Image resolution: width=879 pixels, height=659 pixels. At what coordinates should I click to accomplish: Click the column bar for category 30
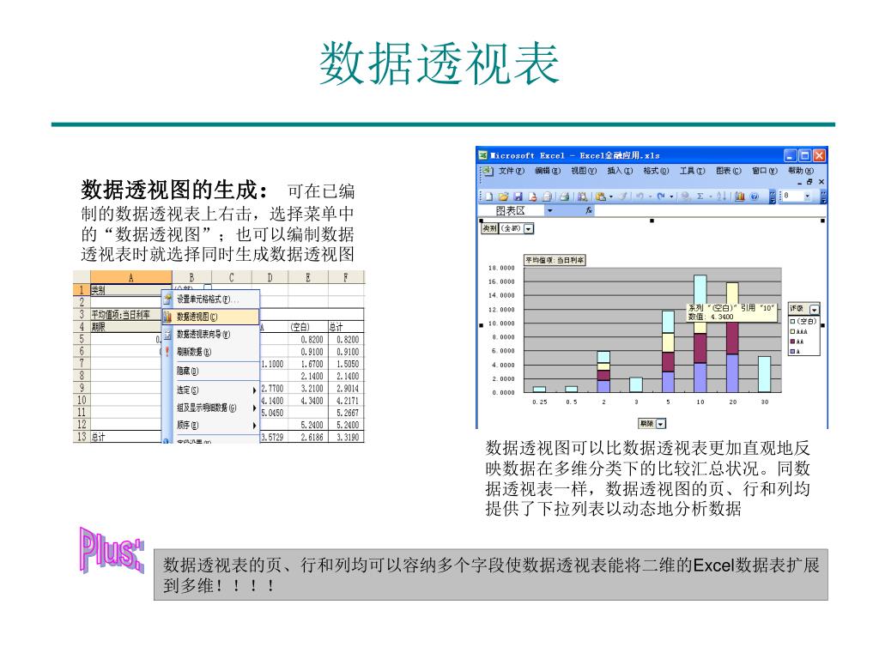[765, 374]
